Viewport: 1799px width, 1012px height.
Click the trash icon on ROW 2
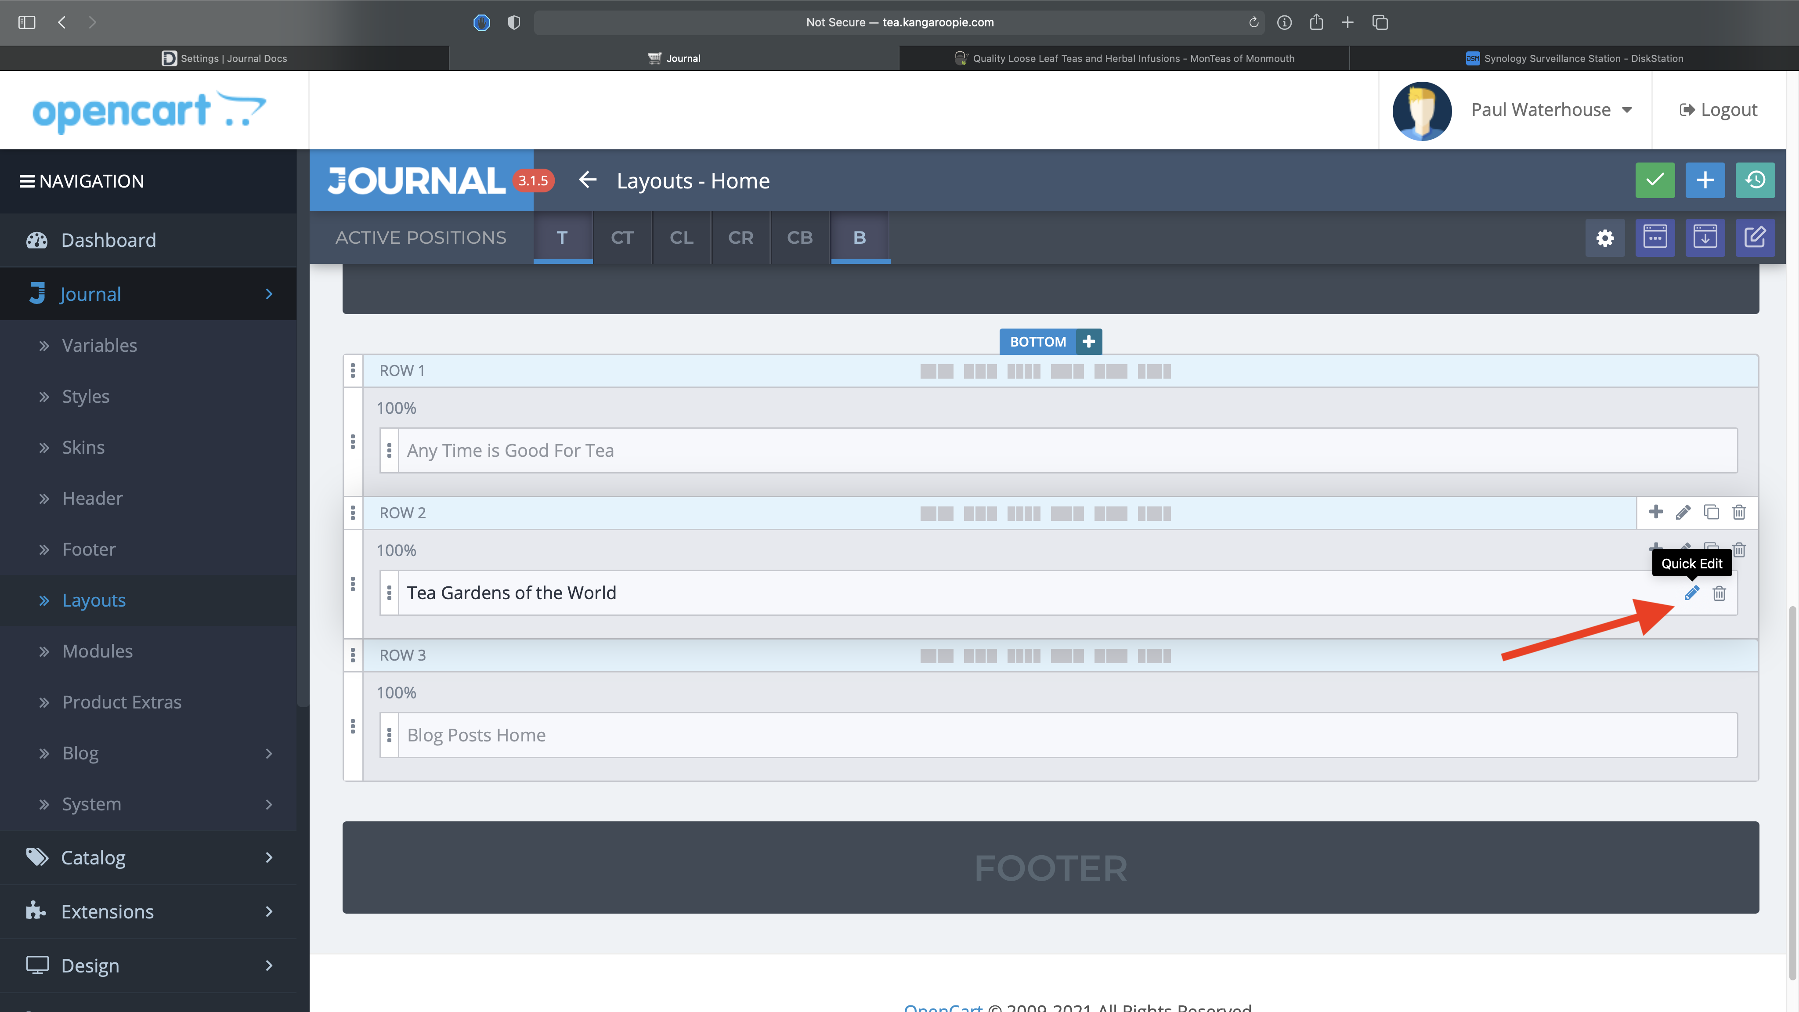[x=1739, y=513]
